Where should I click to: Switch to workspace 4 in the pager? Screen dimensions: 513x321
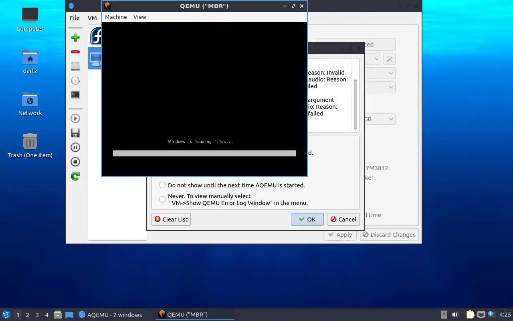click(x=47, y=315)
